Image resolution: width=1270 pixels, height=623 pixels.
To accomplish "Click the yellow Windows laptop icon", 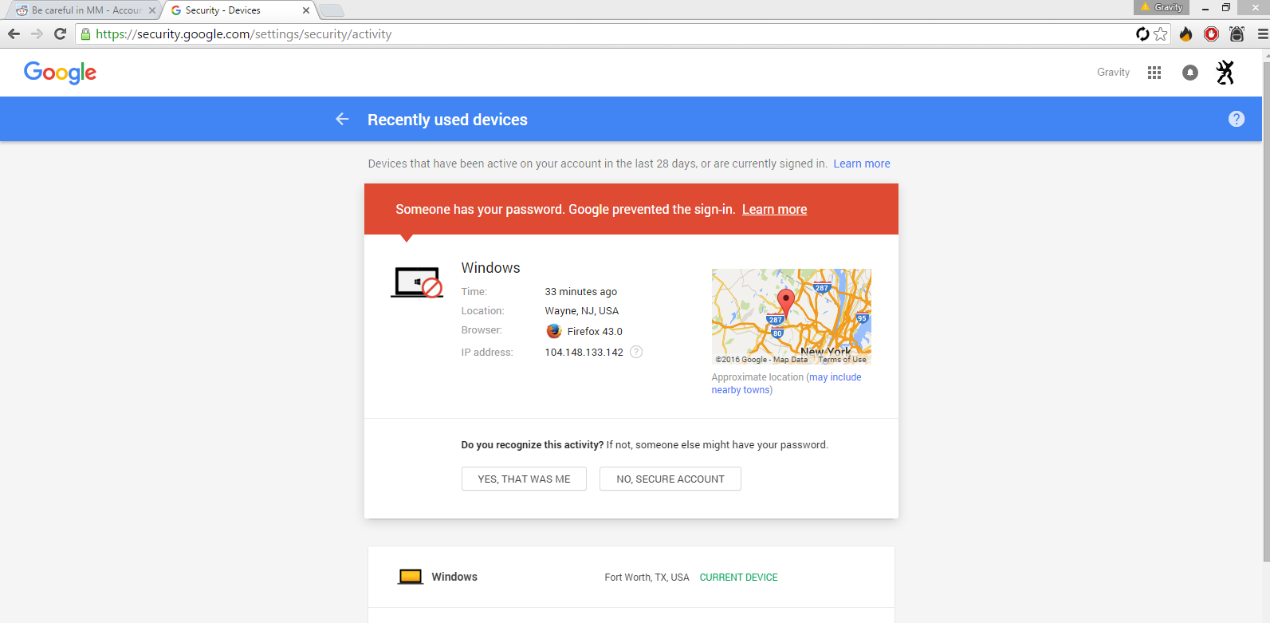I will pos(411,577).
